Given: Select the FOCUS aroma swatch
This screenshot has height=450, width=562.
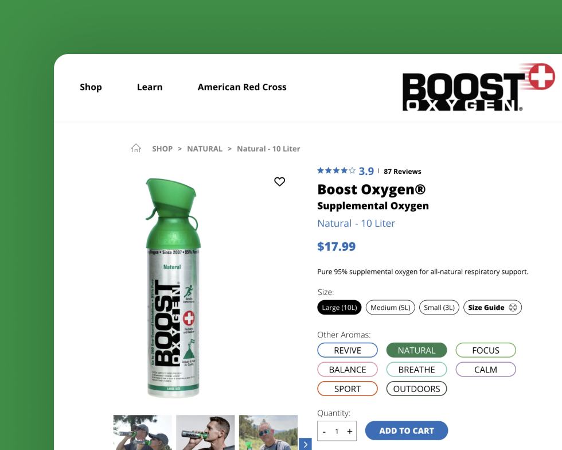Looking at the screenshot, I should pyautogui.click(x=486, y=350).
